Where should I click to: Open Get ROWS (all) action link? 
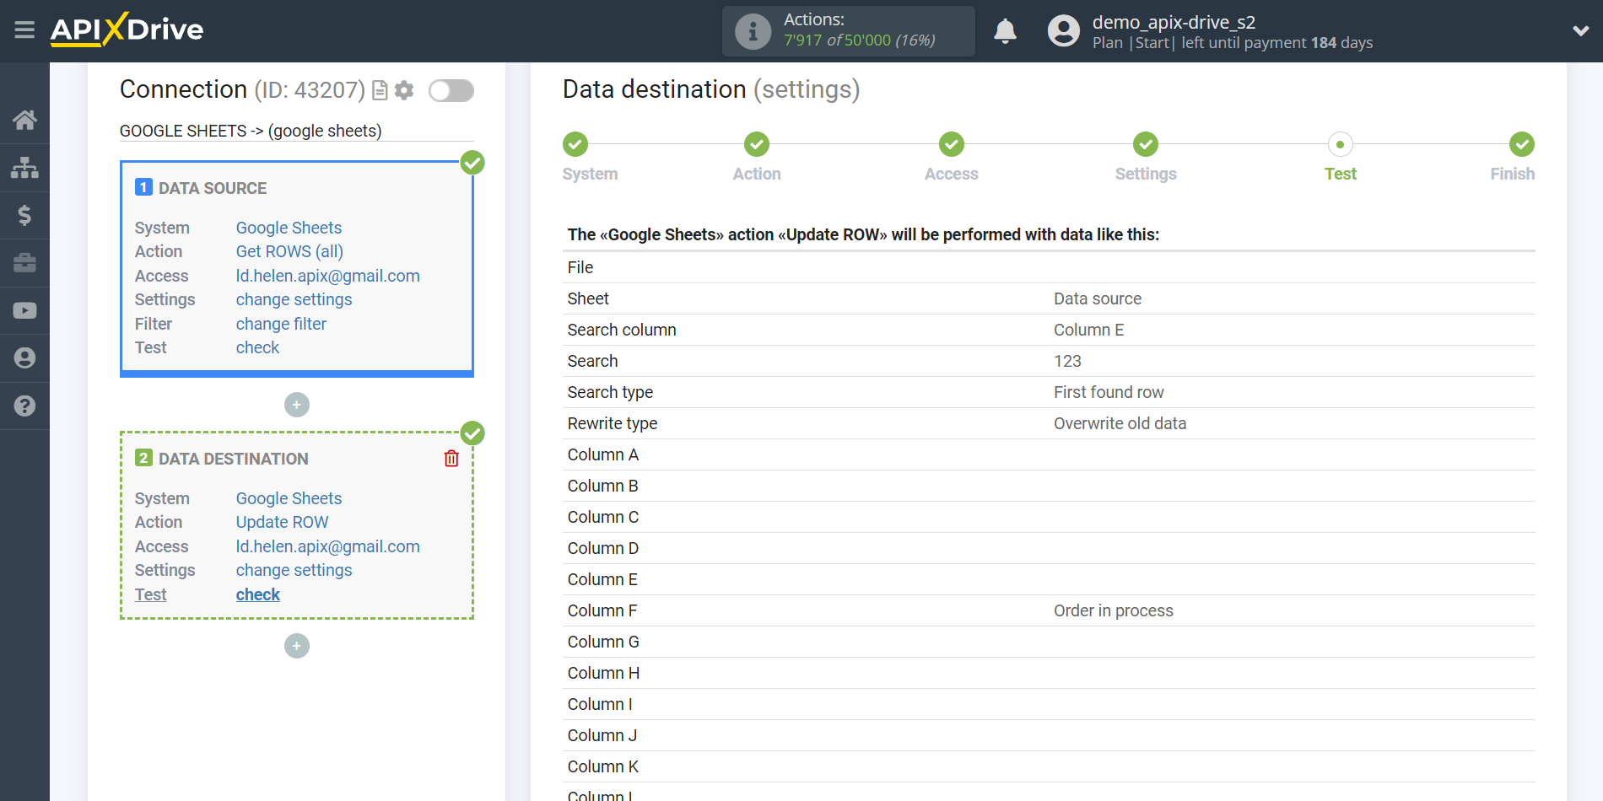[289, 251]
